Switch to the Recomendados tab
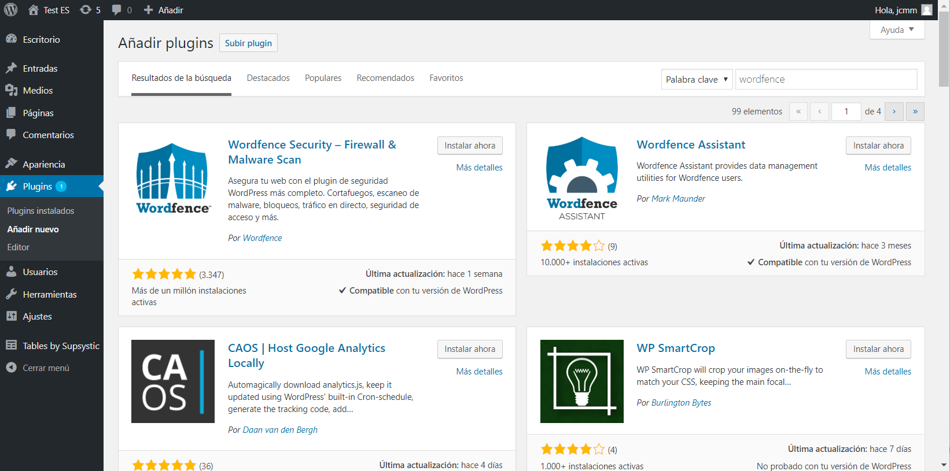The width and height of the screenshot is (950, 471). [385, 78]
